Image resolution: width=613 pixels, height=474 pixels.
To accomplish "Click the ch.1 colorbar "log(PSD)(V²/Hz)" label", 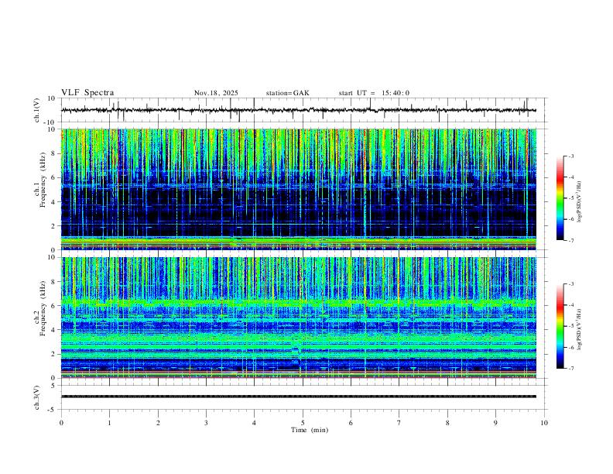I will (580, 201).
